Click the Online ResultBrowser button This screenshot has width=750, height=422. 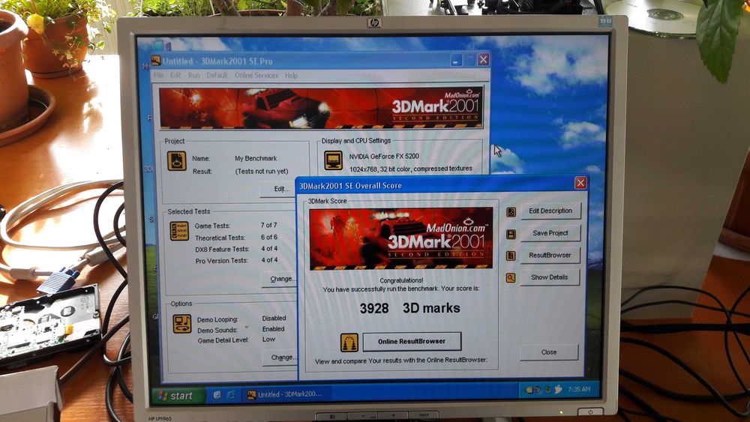[x=412, y=341]
